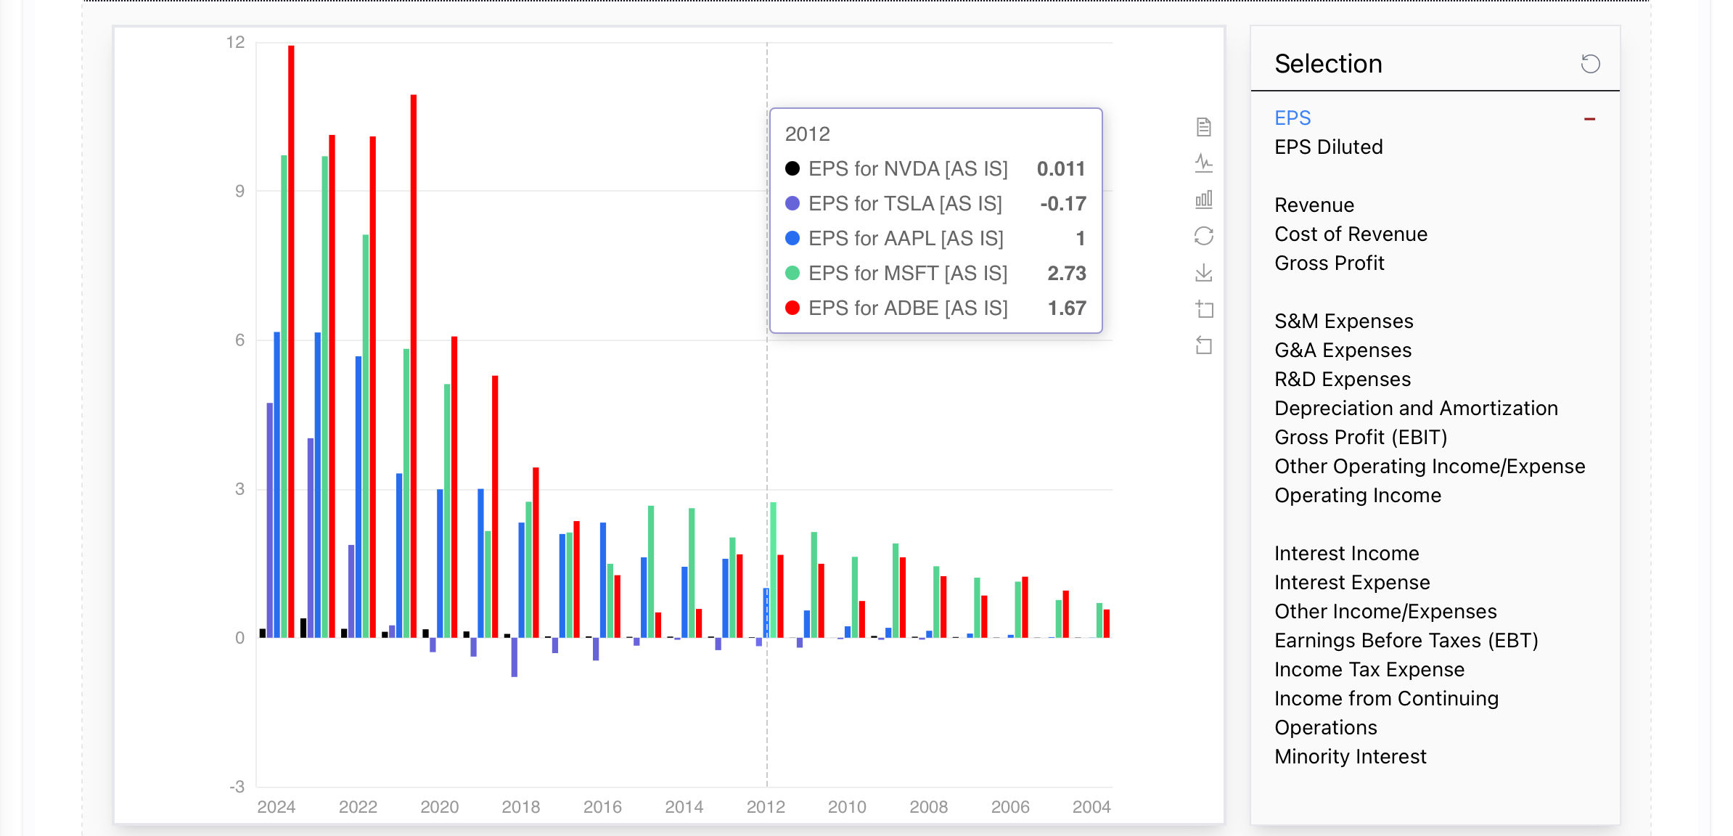Open the data view document icon
Viewport: 1733px width, 836px height.
pos(1203,127)
